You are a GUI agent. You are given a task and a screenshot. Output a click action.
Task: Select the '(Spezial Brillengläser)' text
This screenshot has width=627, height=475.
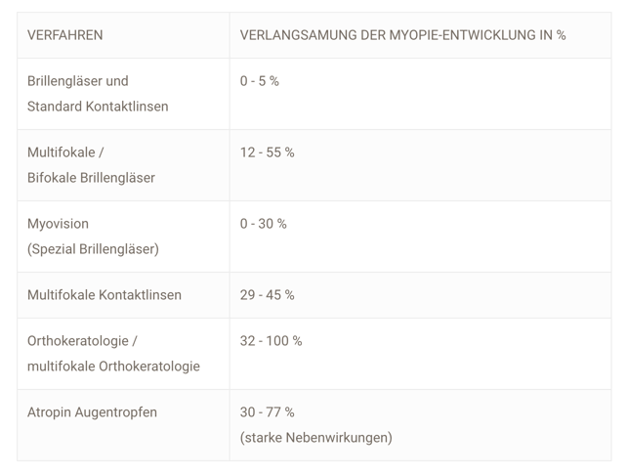click(93, 249)
